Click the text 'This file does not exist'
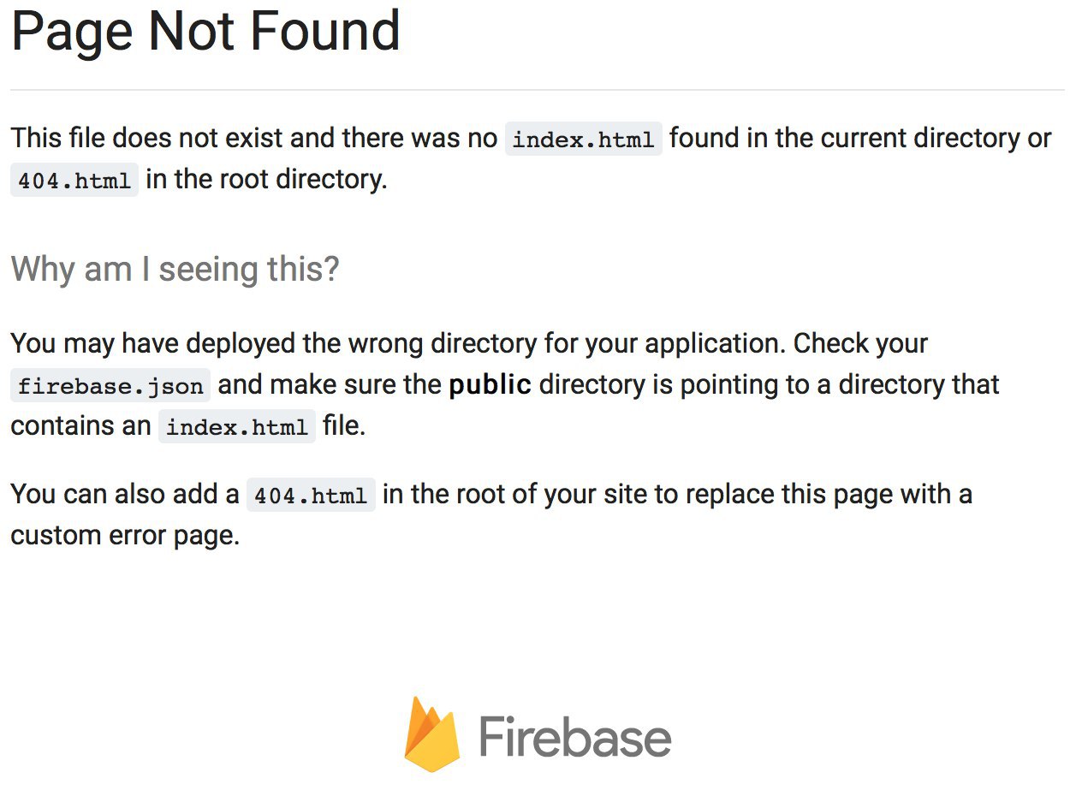The height and width of the screenshot is (808, 1082). point(147,138)
